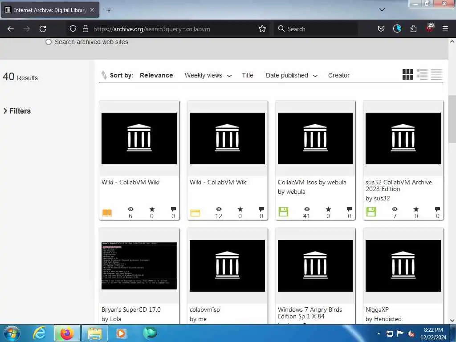Click the site security padlock icon
456x342 pixels.
(x=85, y=28)
